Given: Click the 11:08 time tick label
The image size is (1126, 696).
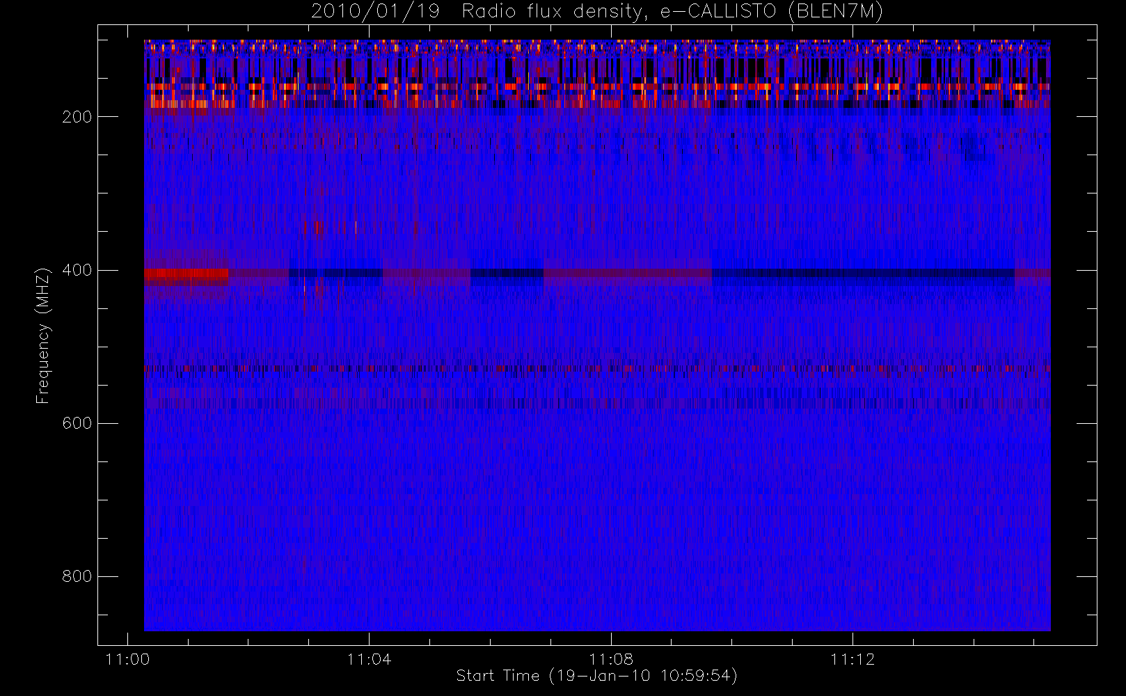Looking at the screenshot, I should (x=611, y=658).
